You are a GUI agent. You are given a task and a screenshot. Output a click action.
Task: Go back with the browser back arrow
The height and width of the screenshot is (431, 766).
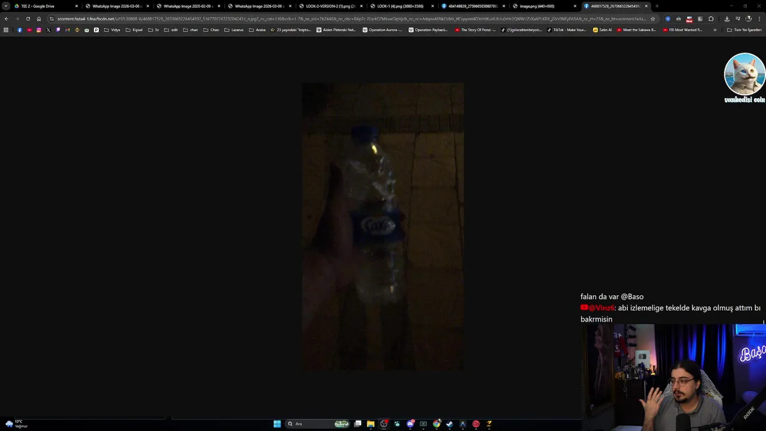click(x=6, y=19)
